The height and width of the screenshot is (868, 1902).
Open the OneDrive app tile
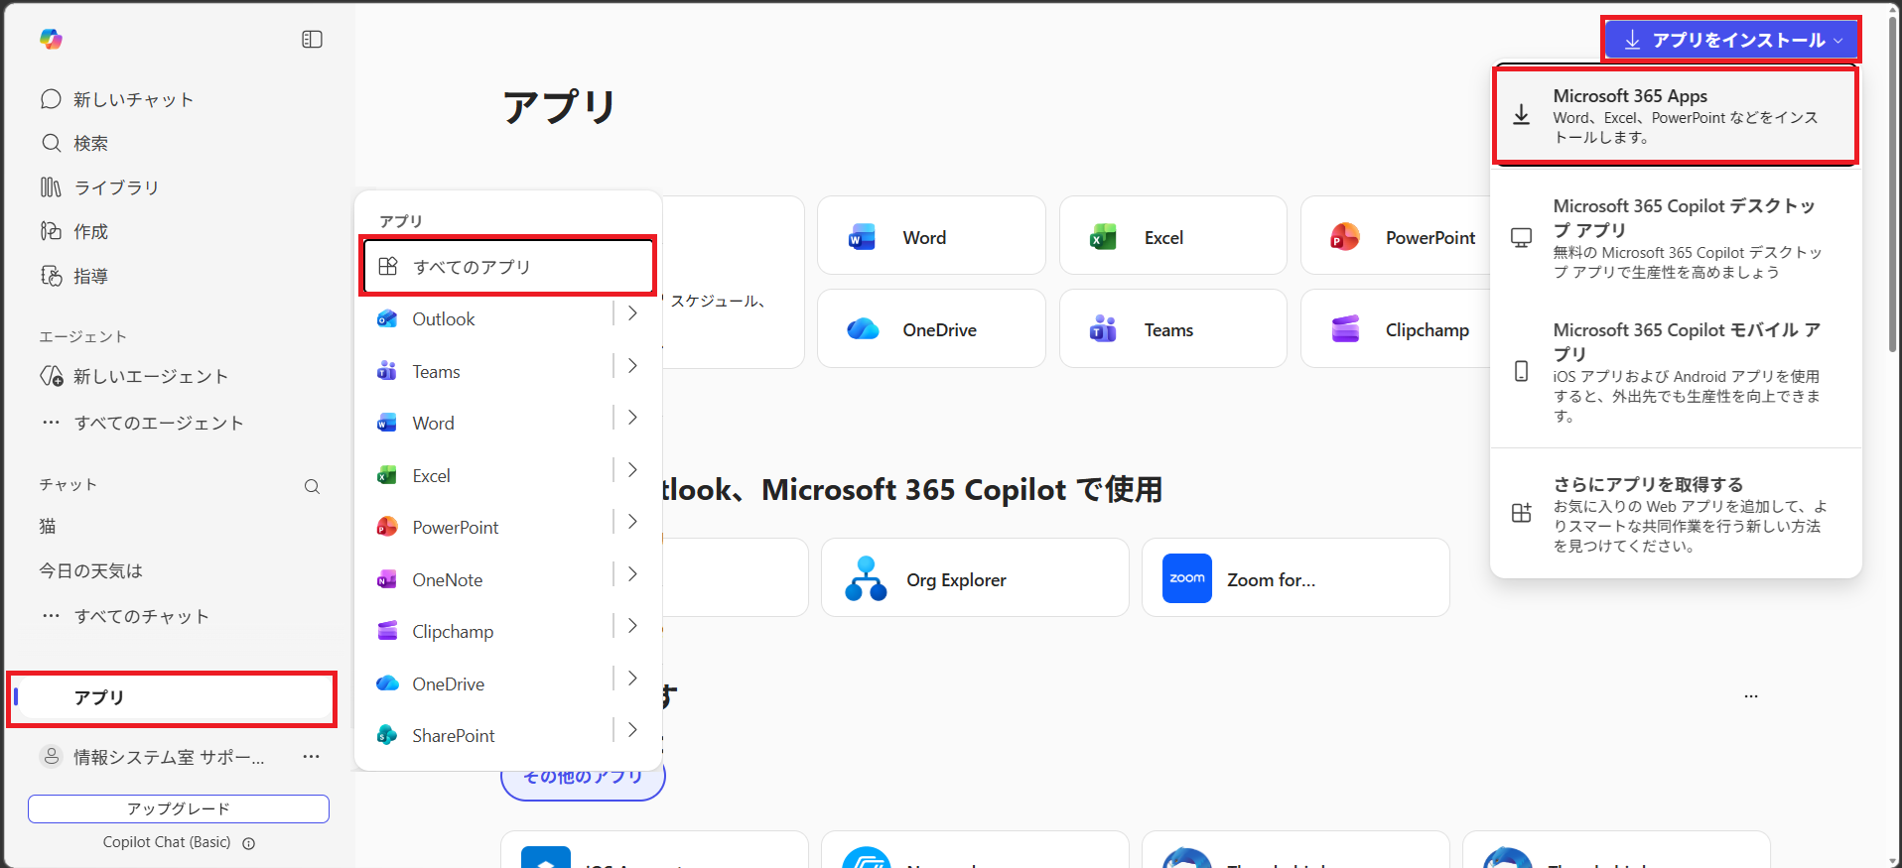coord(930,329)
